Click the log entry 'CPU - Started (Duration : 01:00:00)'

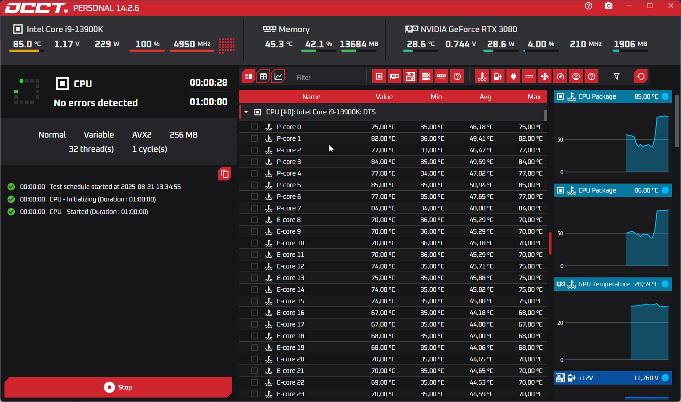99,212
